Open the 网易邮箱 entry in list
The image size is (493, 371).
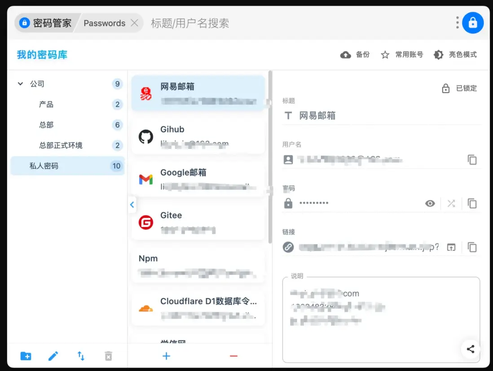[198, 93]
